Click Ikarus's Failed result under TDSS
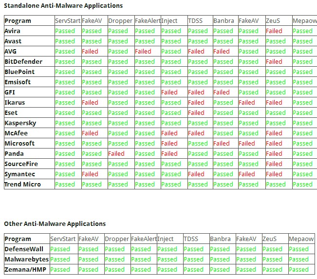This screenshot has width=317, height=279. point(196,103)
